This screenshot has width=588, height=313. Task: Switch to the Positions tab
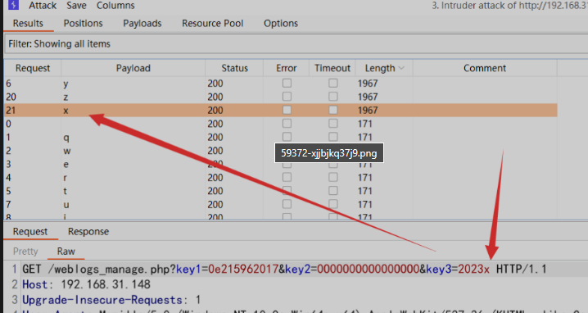click(x=83, y=23)
